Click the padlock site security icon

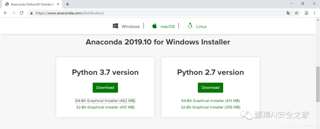31,13
